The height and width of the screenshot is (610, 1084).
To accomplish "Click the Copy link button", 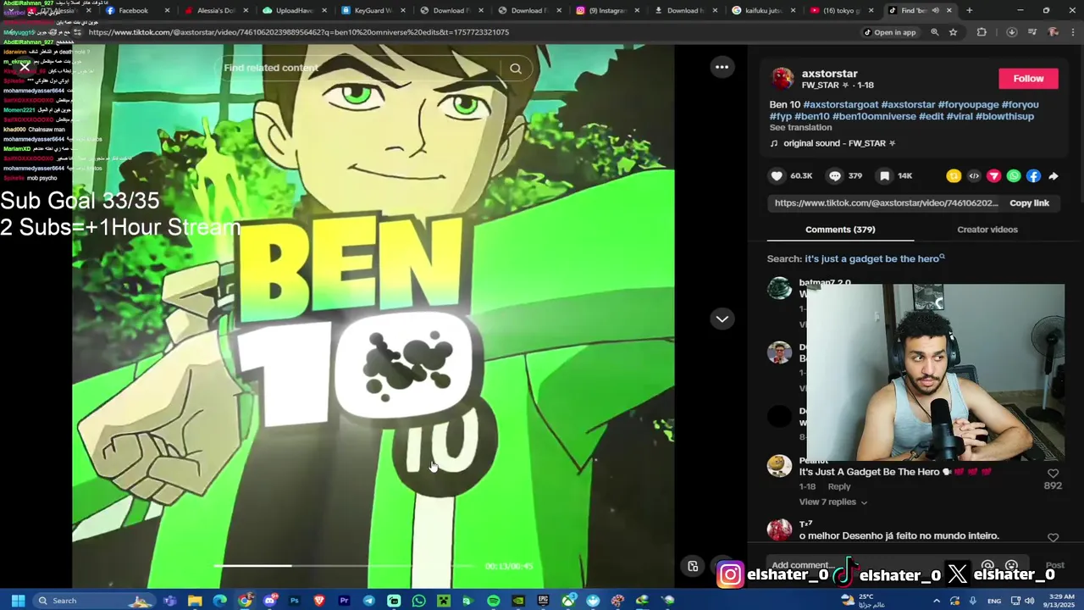I will coord(1029,203).
